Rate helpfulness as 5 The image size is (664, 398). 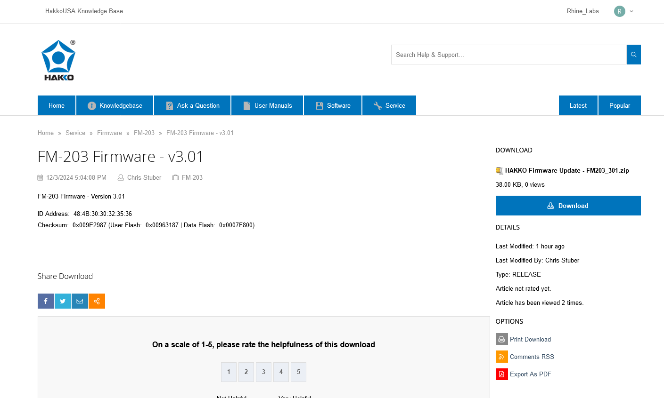298,372
